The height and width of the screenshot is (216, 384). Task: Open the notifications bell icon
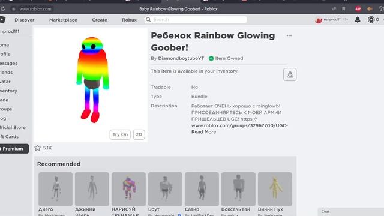[358, 20]
